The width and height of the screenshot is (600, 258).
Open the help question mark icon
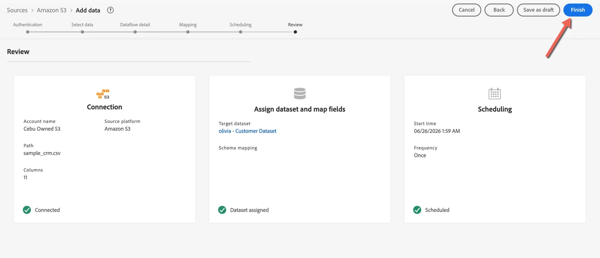(x=110, y=10)
